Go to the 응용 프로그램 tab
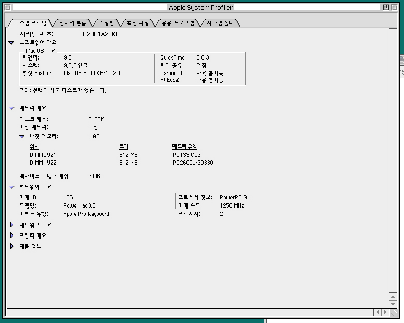404x323 pixels. click(178, 23)
